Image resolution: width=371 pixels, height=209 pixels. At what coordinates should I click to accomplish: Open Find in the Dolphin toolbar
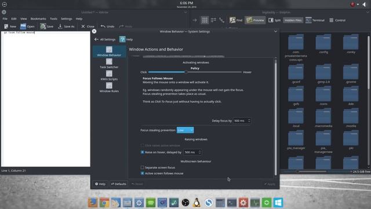[236, 20]
